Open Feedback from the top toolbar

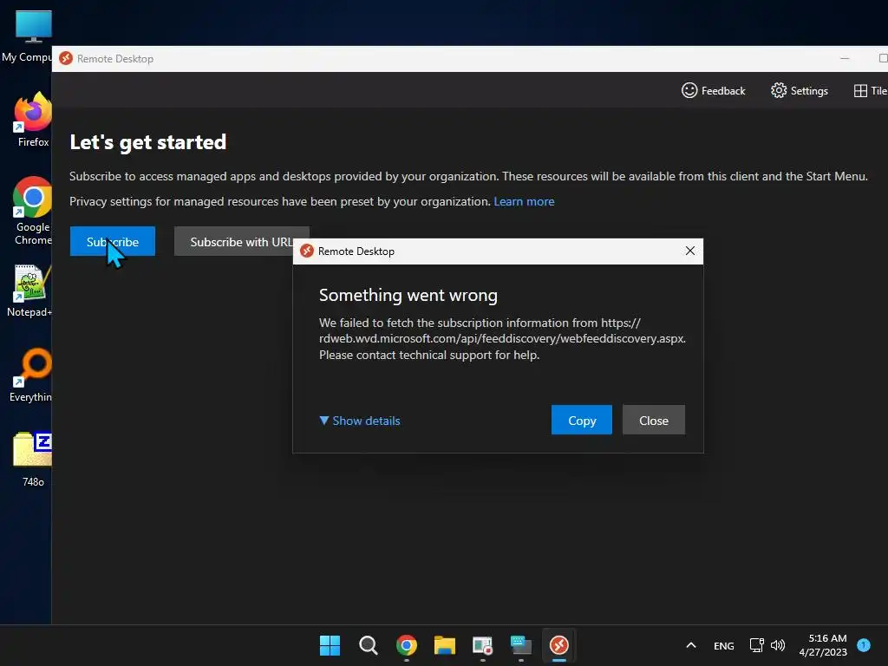(714, 90)
